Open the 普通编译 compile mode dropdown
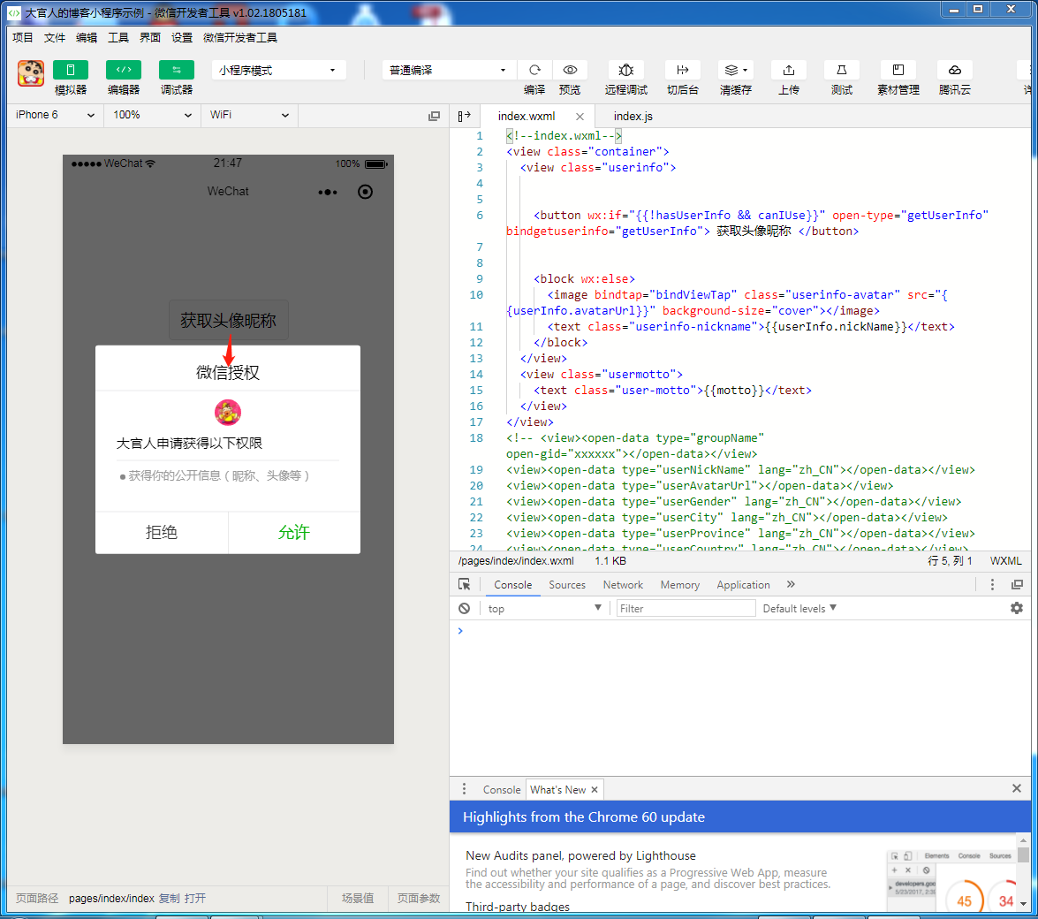The image size is (1038, 919). pos(449,70)
